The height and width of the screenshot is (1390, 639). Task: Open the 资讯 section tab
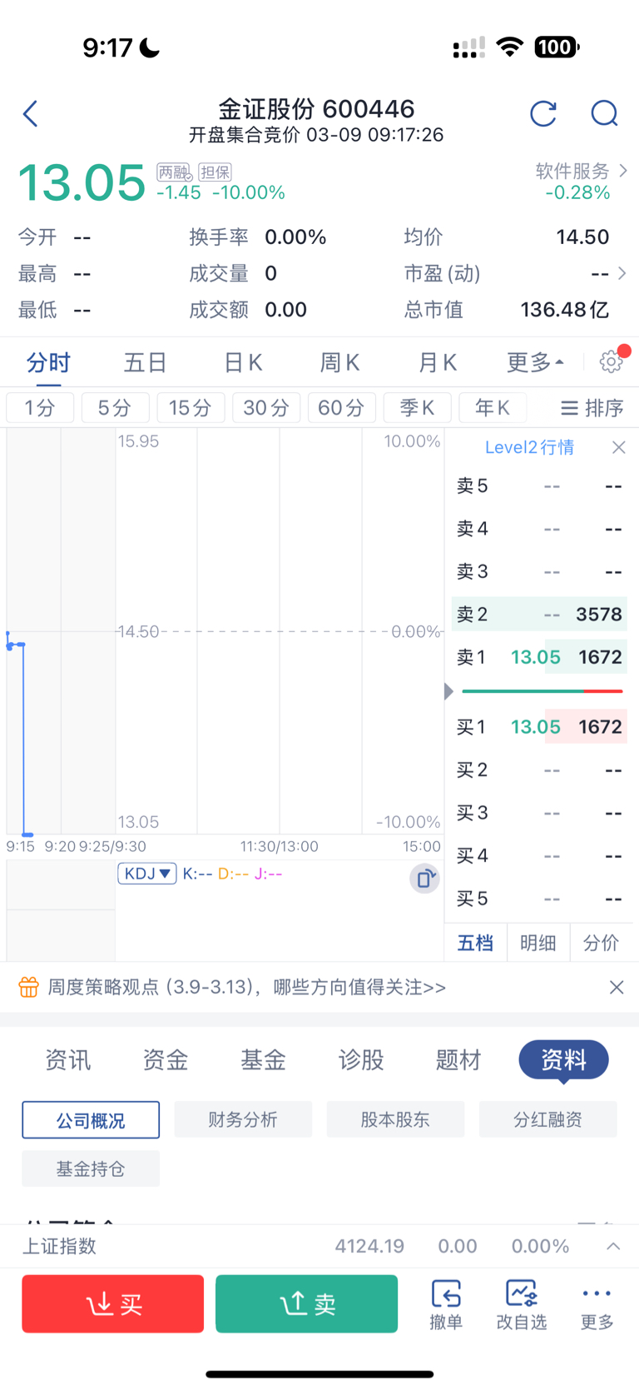pos(68,1059)
